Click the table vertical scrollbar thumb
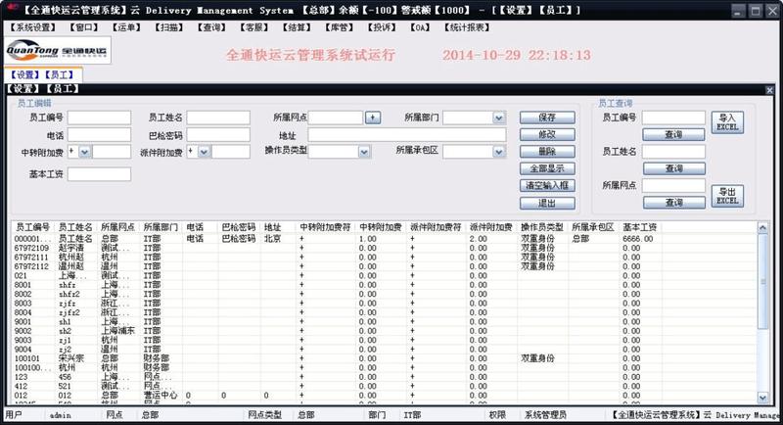 click(x=762, y=281)
